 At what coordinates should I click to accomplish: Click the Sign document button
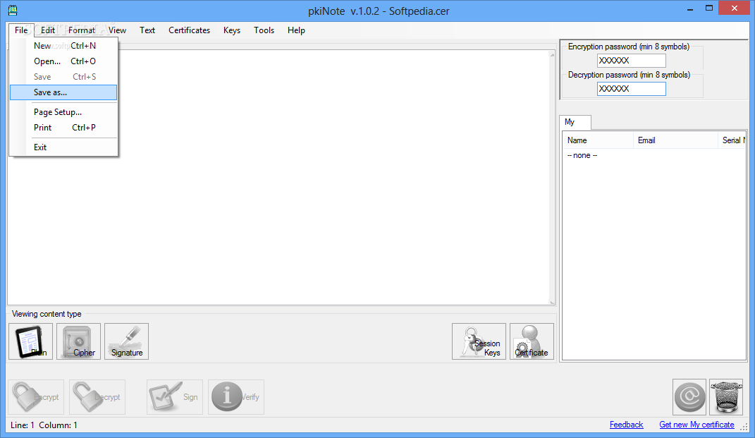tap(175, 397)
